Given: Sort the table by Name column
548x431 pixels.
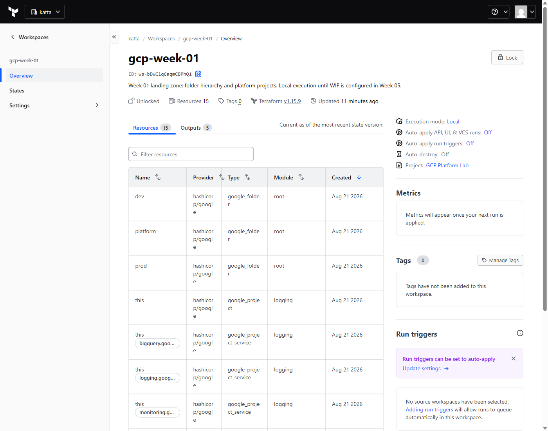Looking at the screenshot, I should [x=158, y=177].
